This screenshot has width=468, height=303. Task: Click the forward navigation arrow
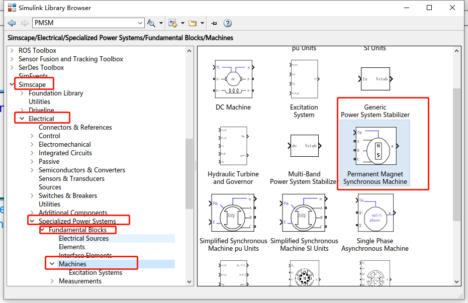point(25,23)
